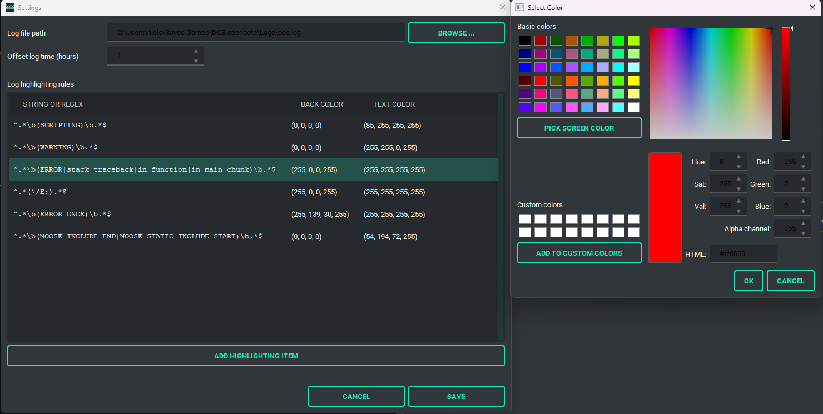
Task: Click the HTML color code field
Action: (743, 254)
